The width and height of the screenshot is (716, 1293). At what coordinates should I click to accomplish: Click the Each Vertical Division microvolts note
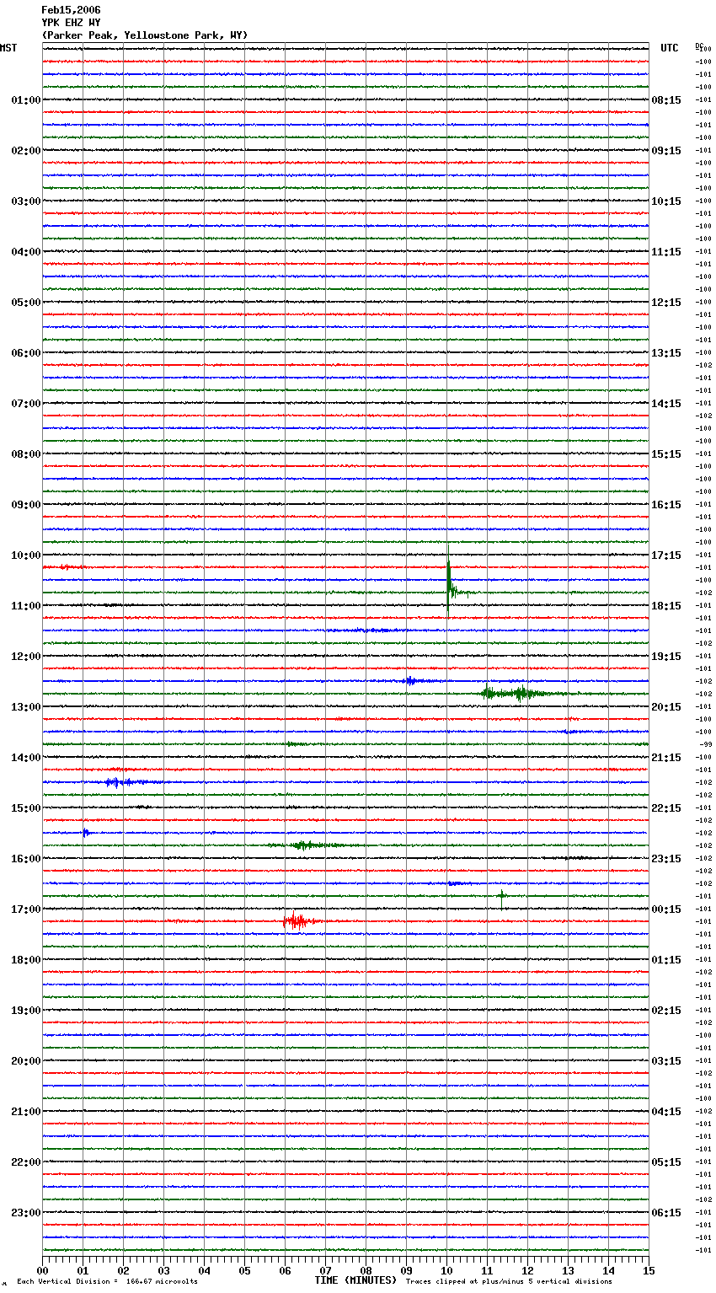[107, 1282]
